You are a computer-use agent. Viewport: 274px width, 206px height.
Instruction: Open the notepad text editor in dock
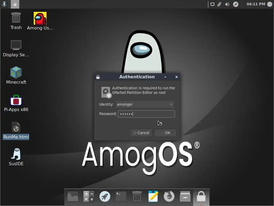[x=153, y=196]
